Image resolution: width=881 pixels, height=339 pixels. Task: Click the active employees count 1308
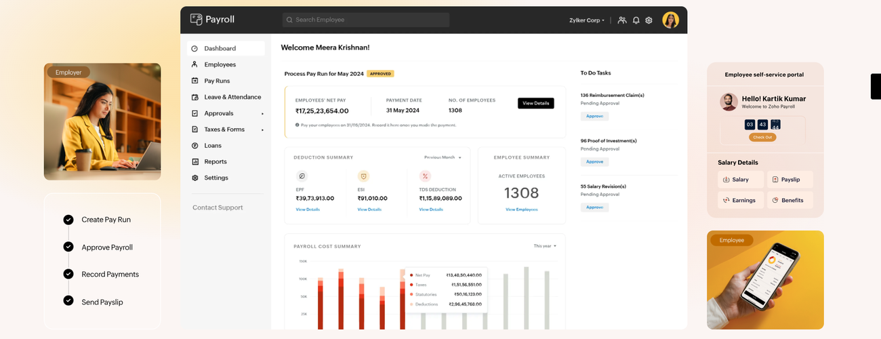521,193
